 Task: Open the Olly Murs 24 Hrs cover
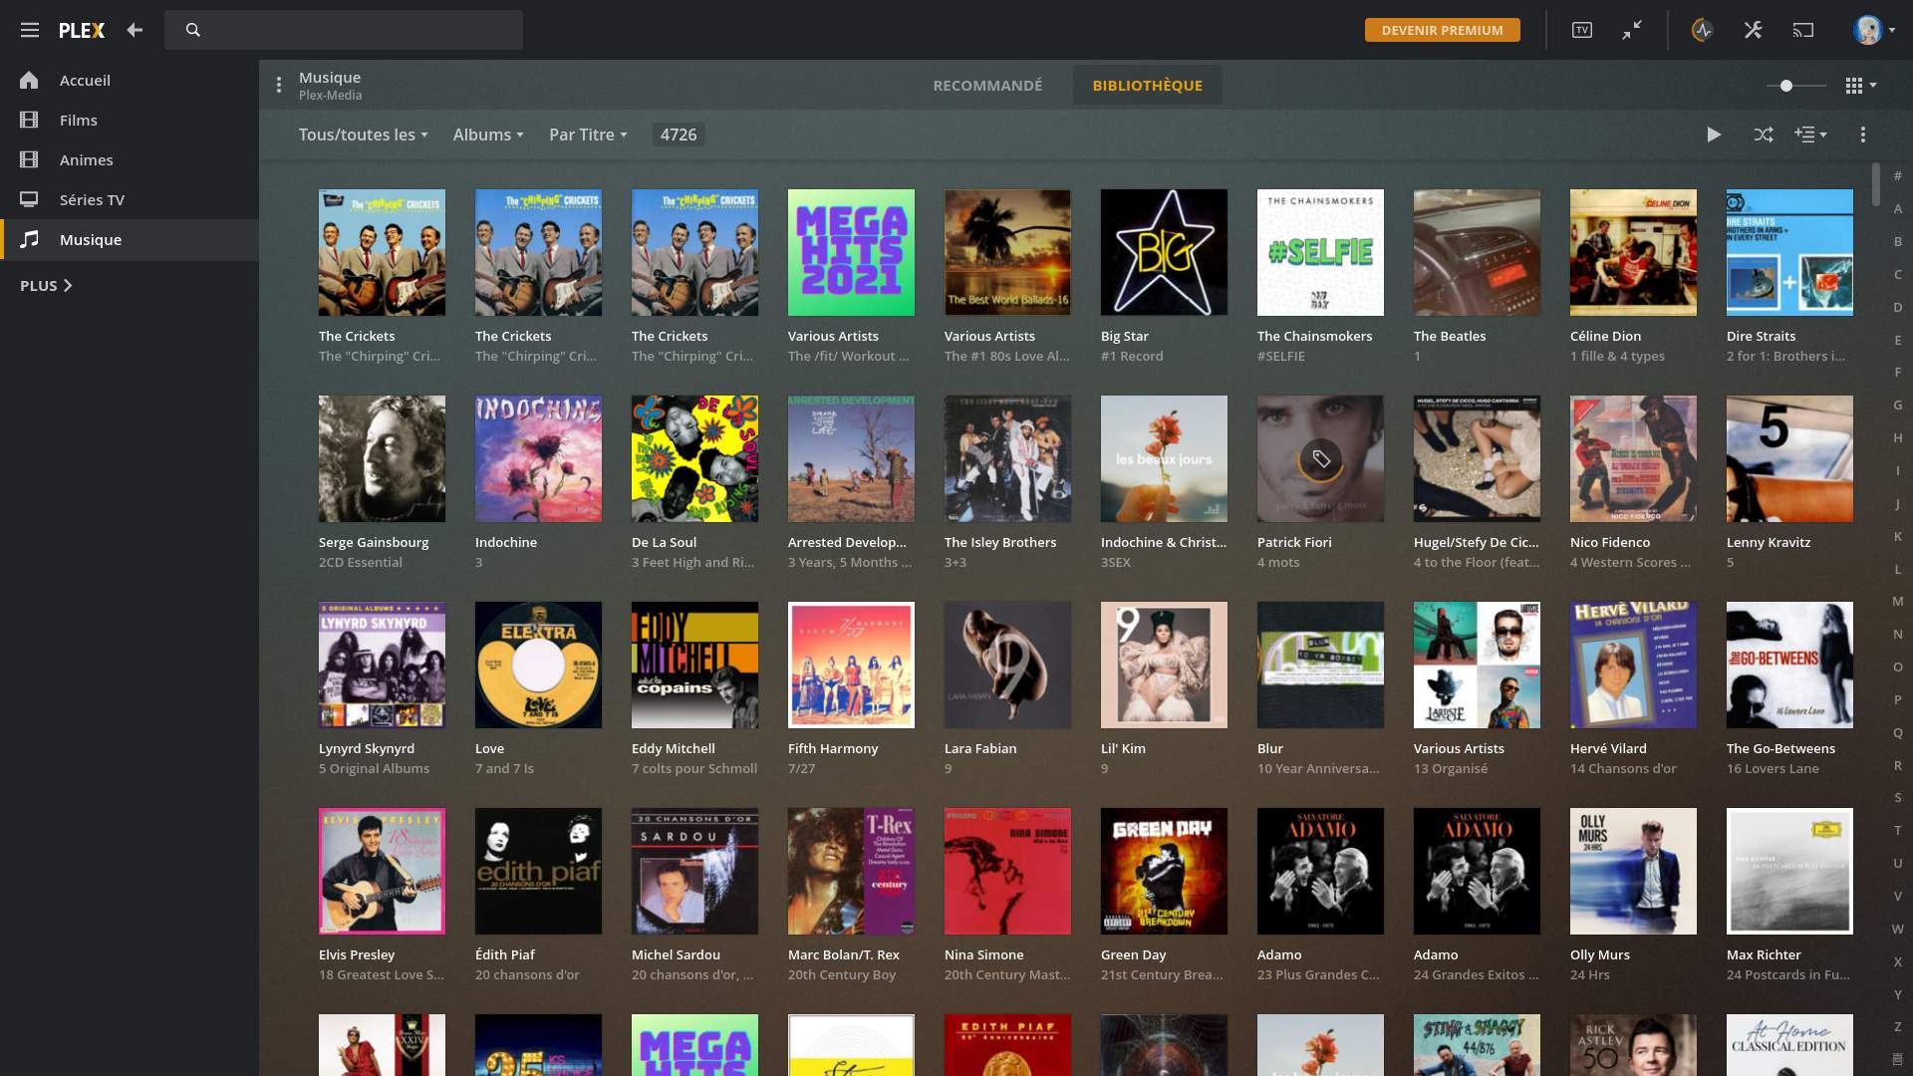1633,871
